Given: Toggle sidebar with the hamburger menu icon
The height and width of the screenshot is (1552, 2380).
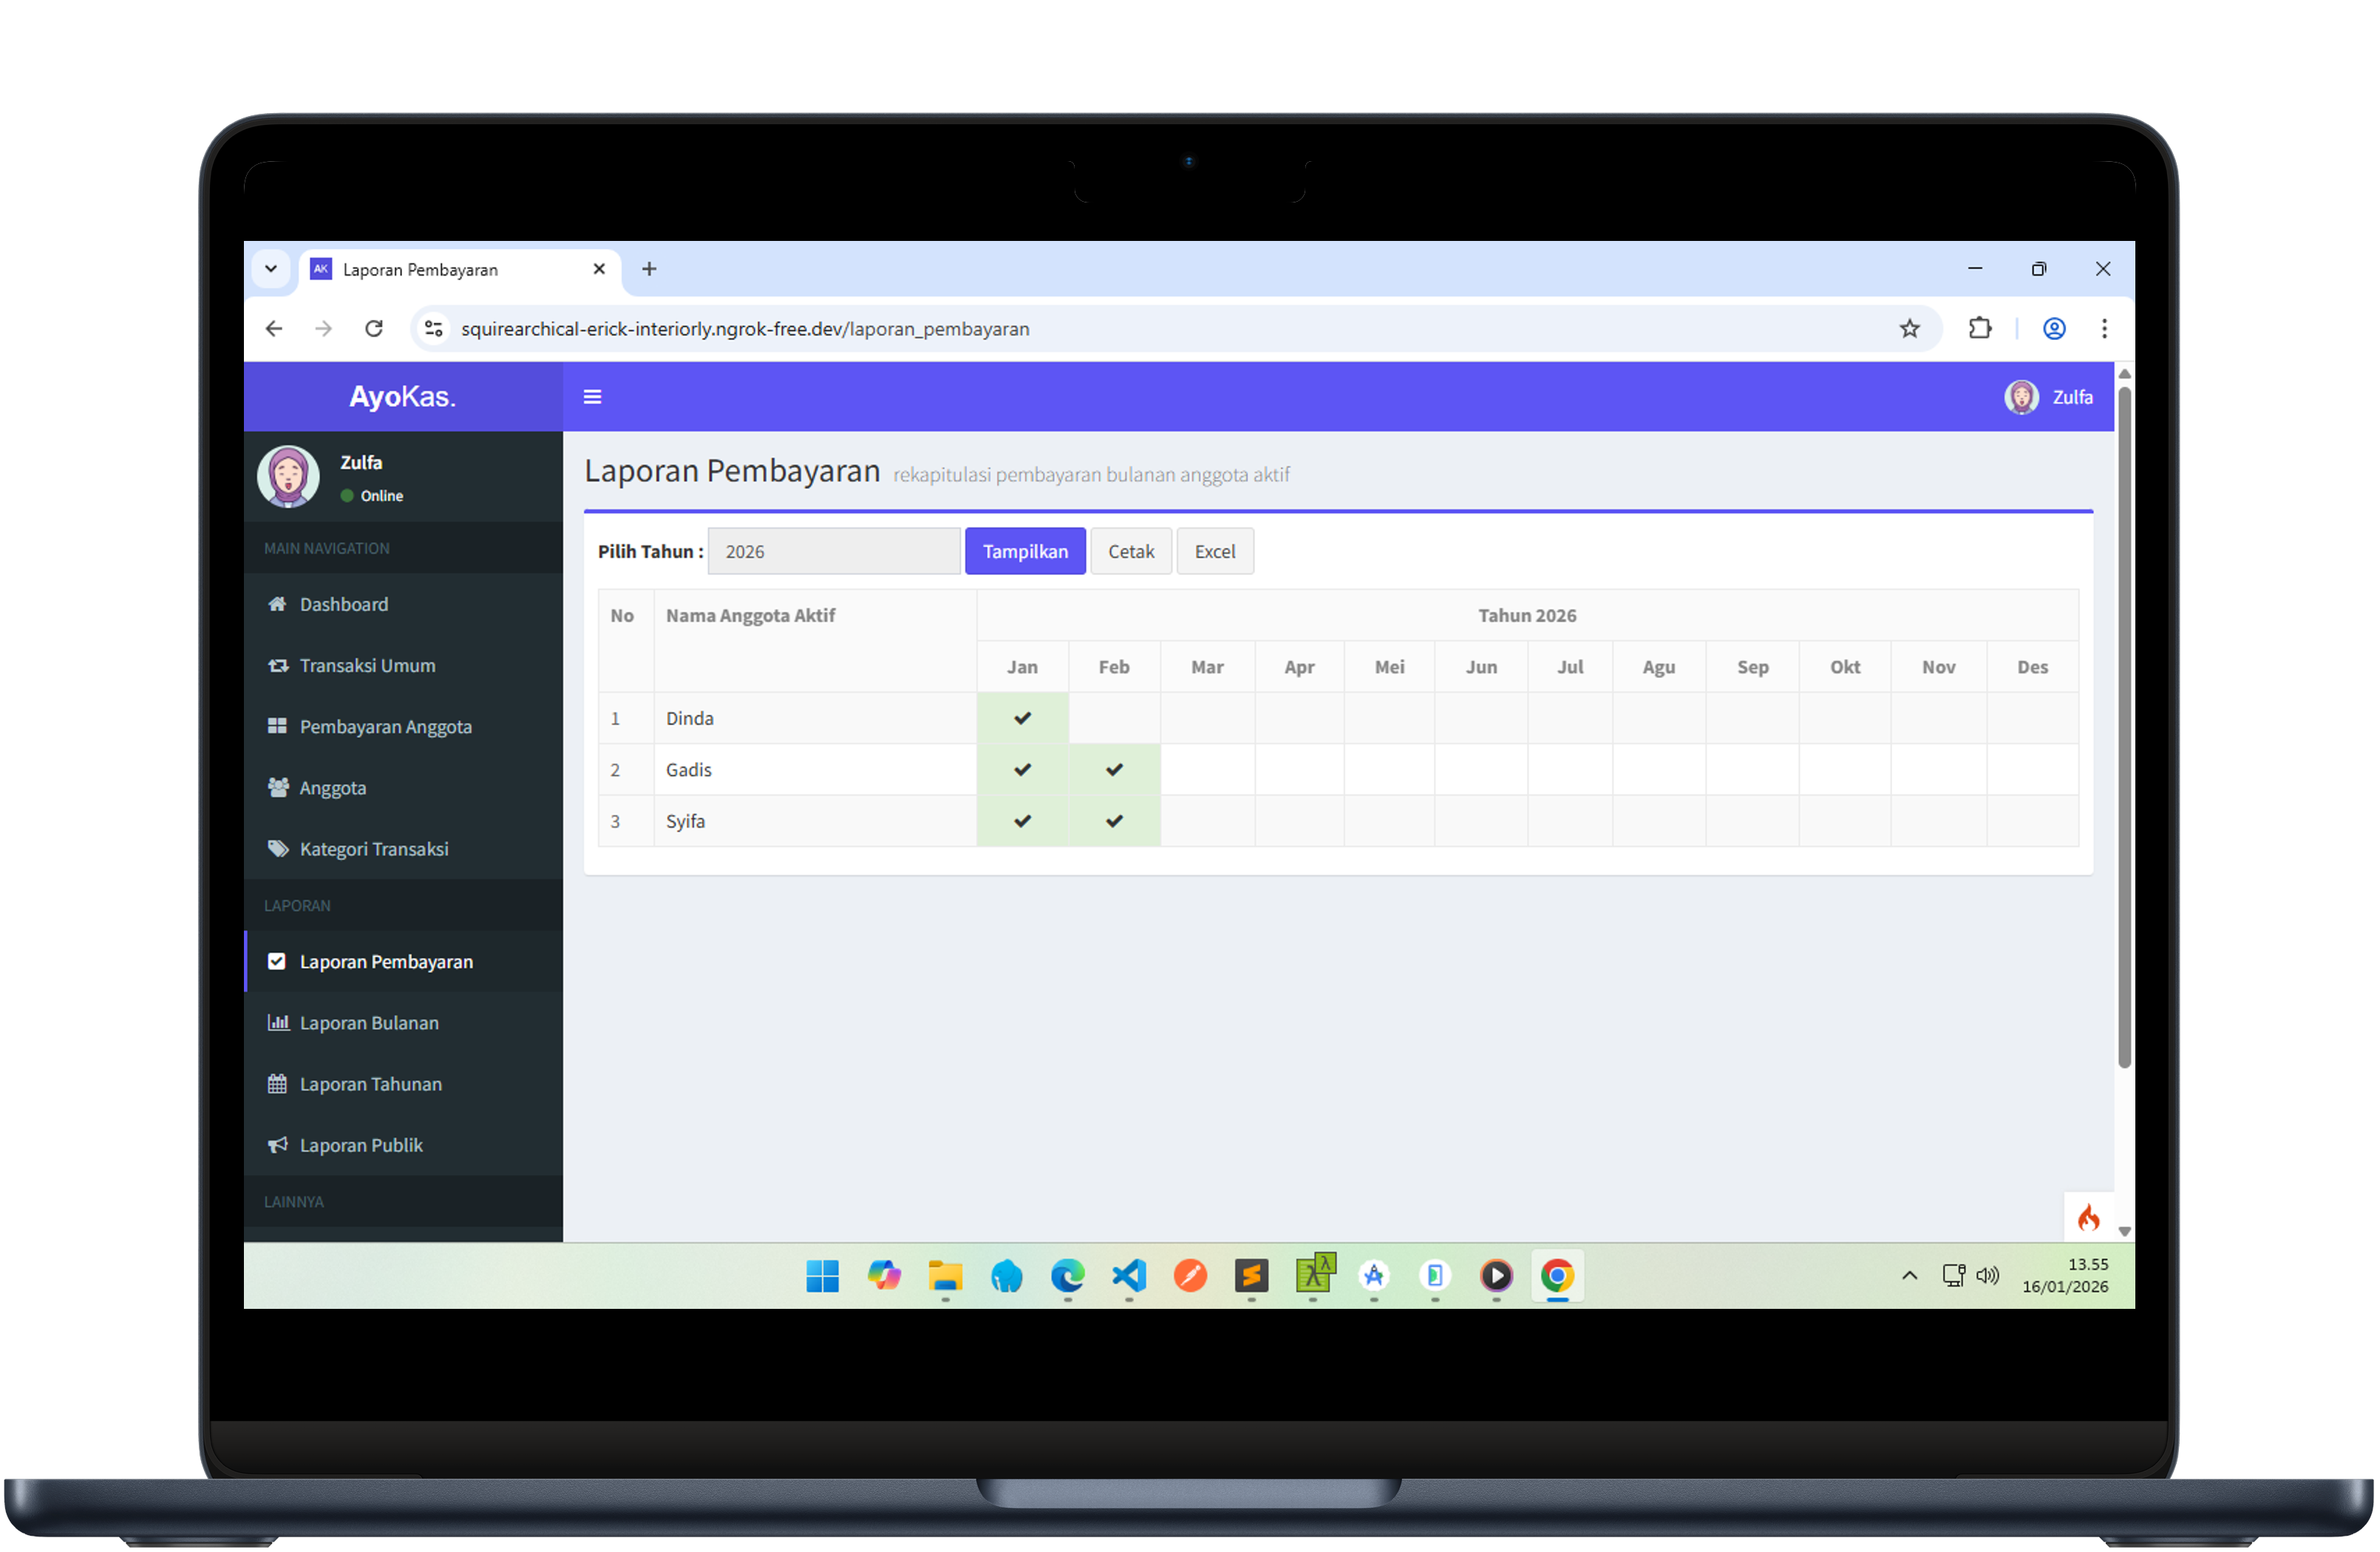Looking at the screenshot, I should pos(592,397).
